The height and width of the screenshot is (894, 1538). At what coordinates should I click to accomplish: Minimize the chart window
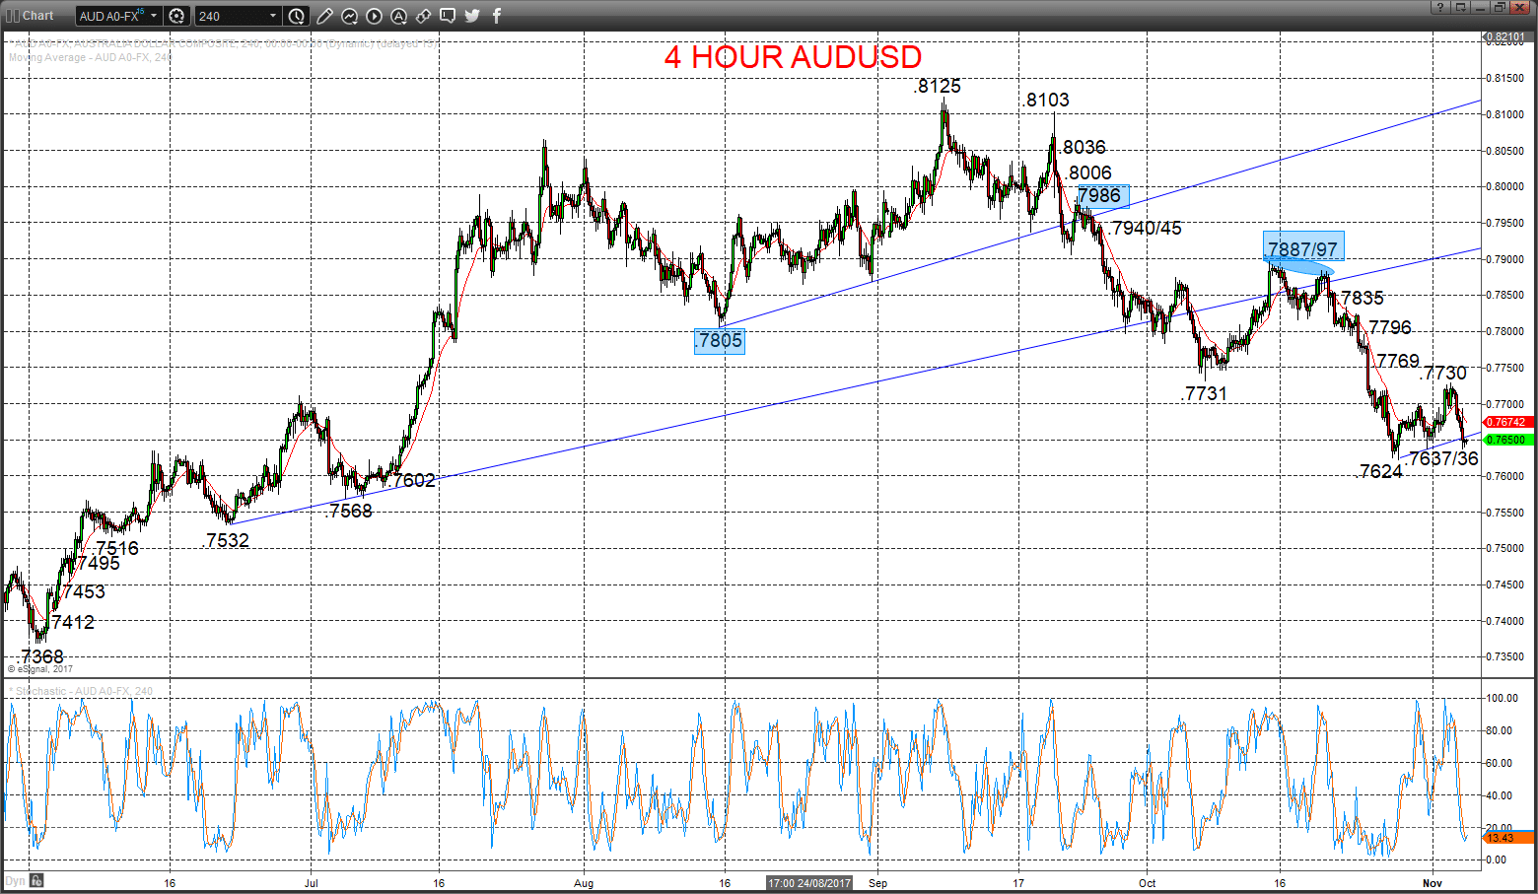1480,8
